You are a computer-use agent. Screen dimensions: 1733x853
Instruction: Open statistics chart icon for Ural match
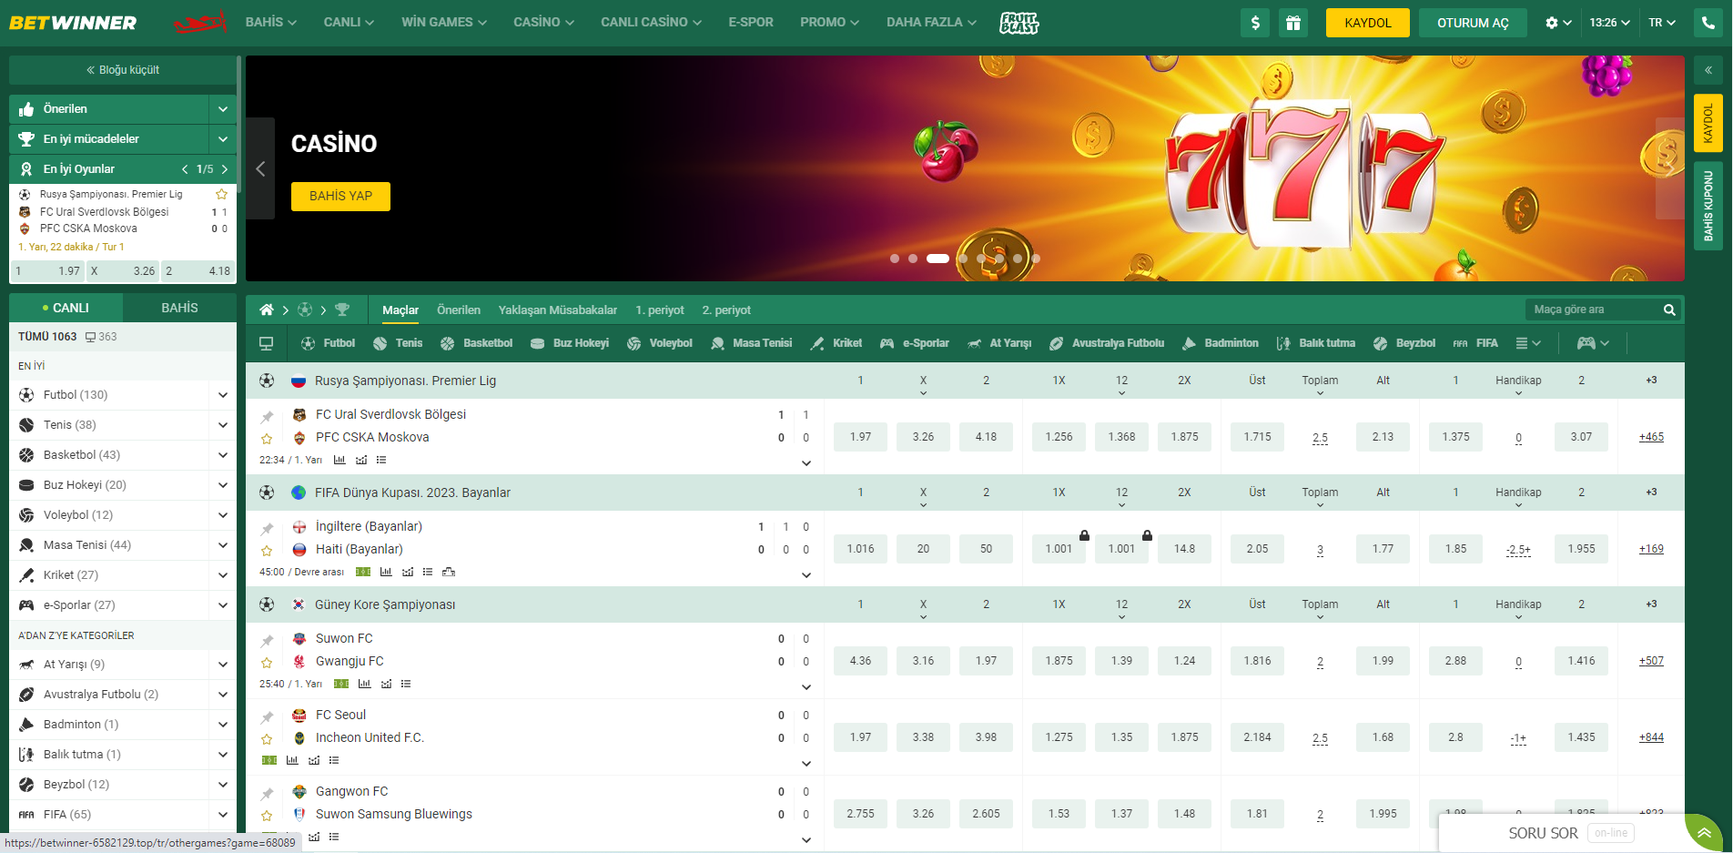(x=340, y=460)
